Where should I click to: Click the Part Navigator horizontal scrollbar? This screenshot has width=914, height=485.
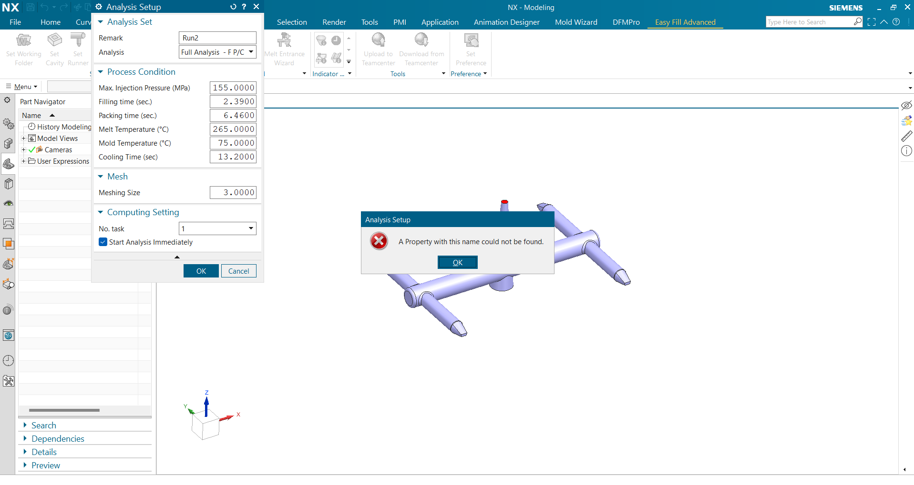64,410
